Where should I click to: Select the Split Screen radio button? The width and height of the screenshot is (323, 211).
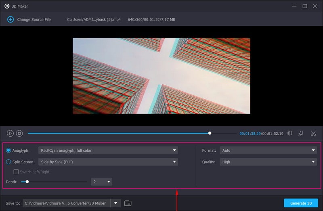[x=9, y=162]
